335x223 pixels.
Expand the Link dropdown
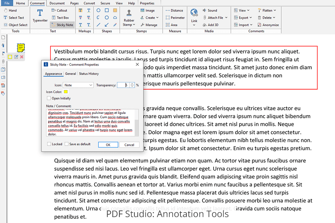point(194,25)
